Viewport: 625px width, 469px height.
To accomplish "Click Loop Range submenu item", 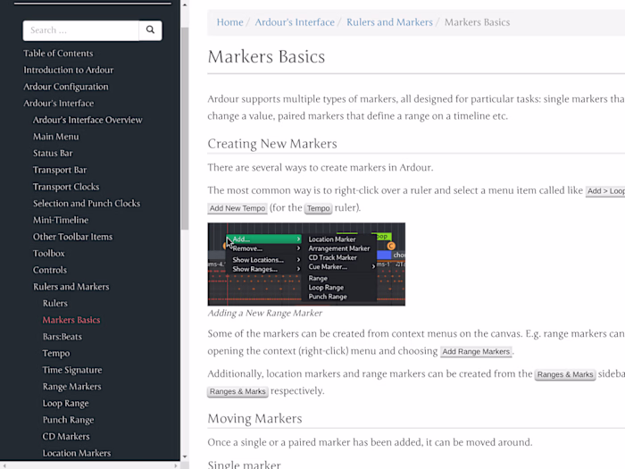I will 326,288.
